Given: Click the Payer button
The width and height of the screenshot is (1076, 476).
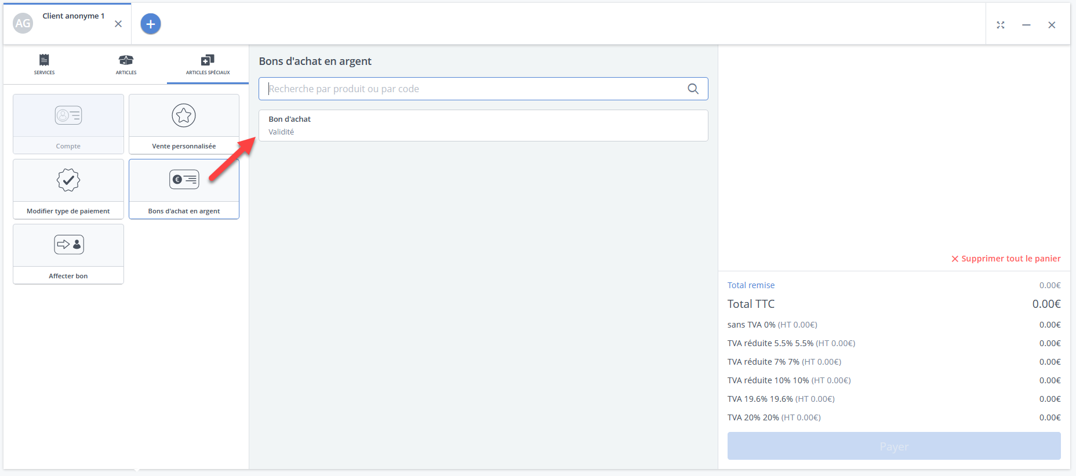Looking at the screenshot, I should tap(894, 446).
